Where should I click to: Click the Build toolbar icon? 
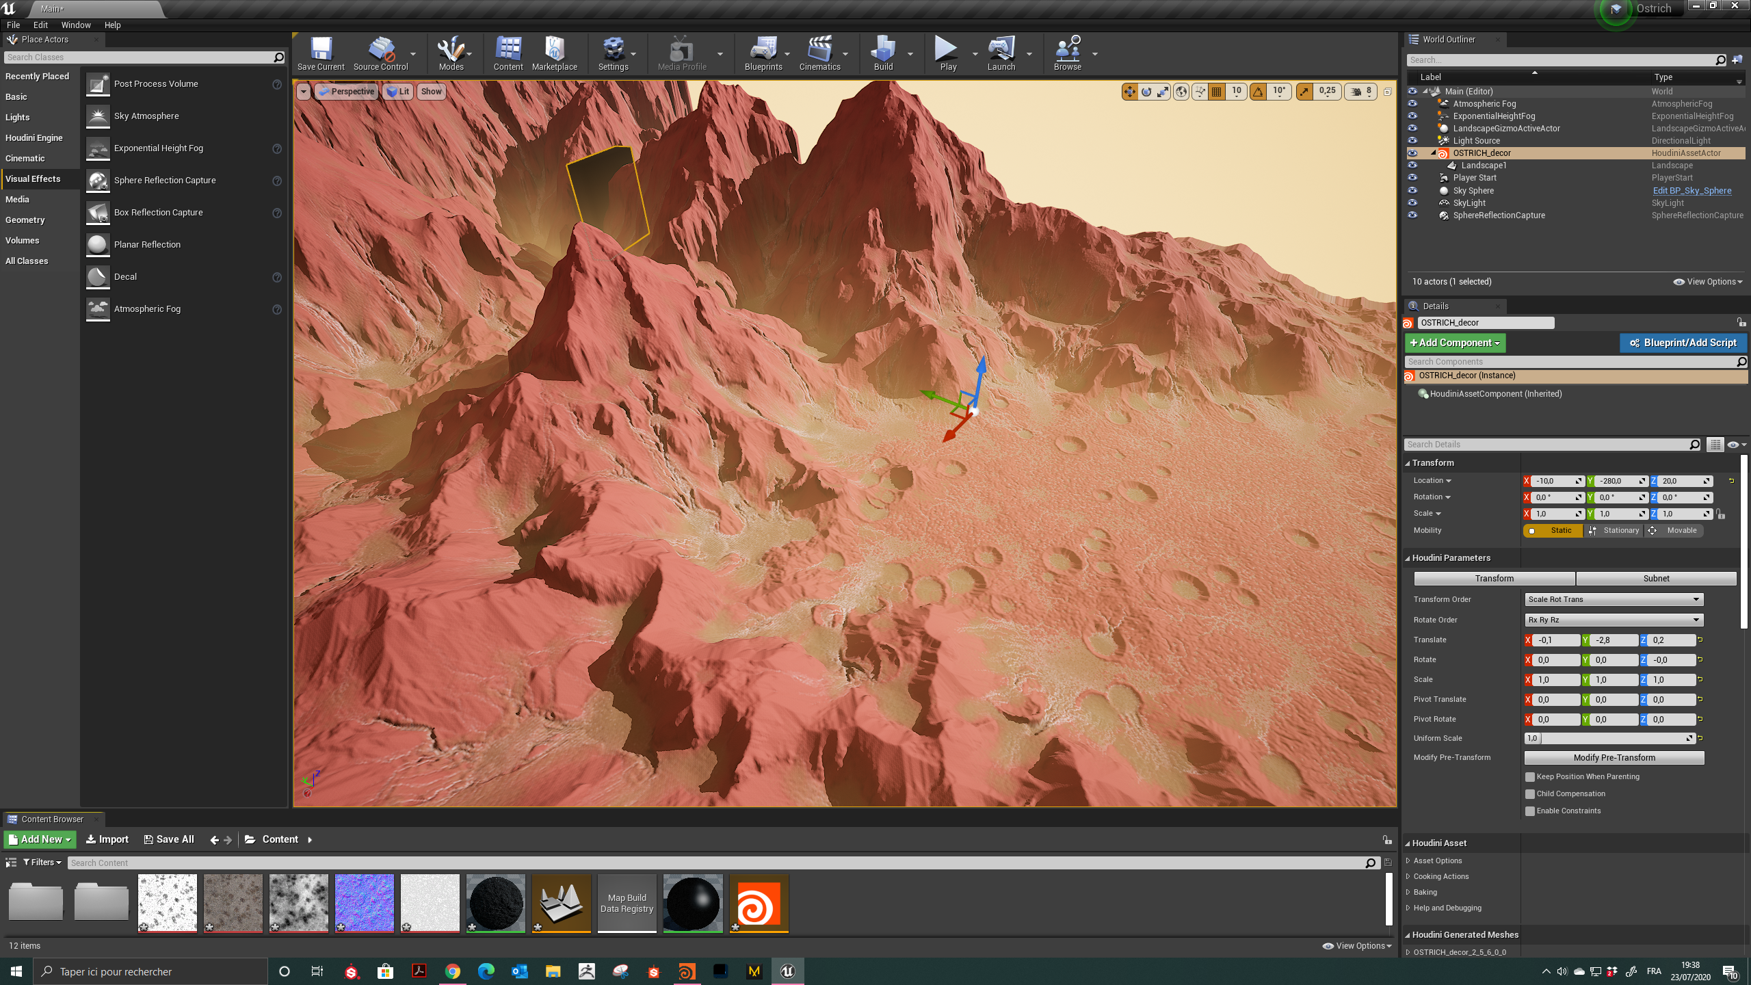883,53
